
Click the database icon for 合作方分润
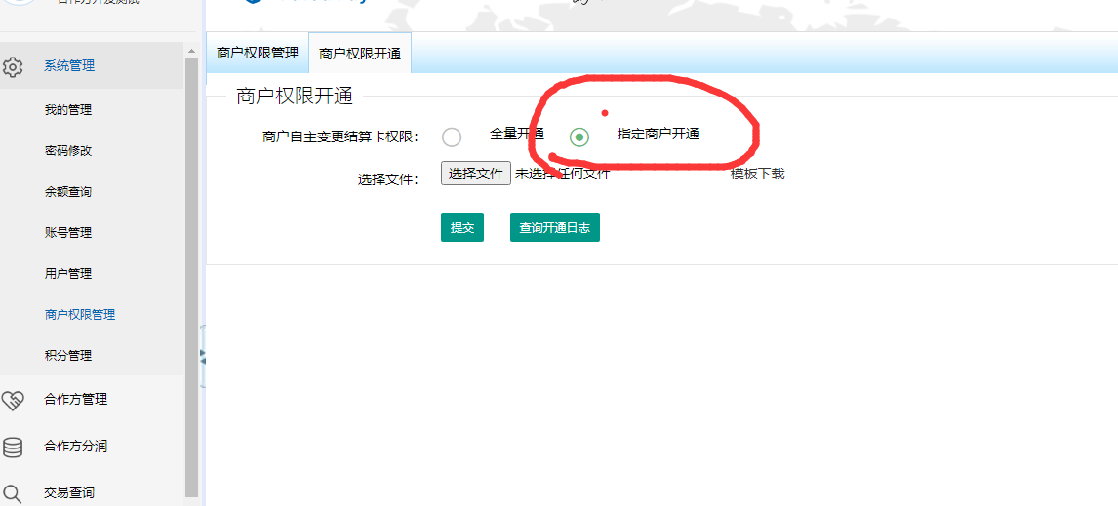[x=13, y=448]
